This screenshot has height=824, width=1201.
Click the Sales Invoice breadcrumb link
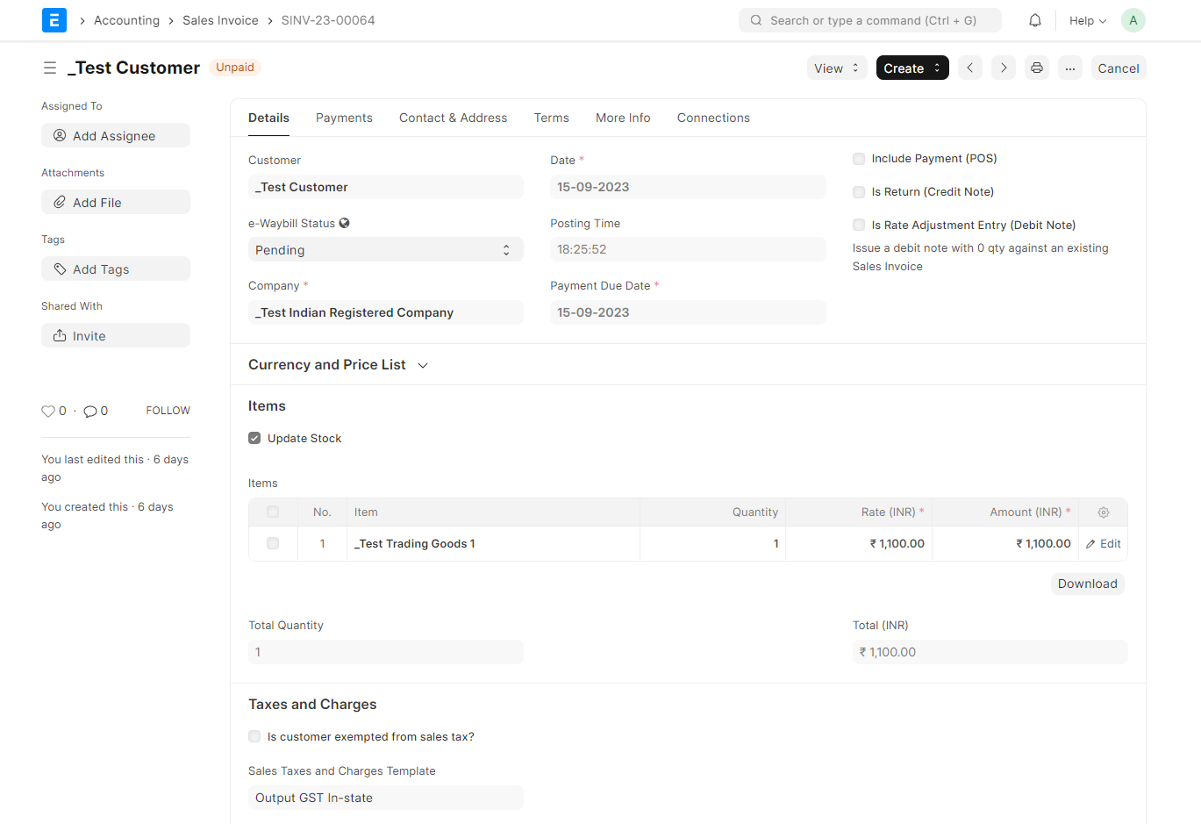[x=220, y=19]
